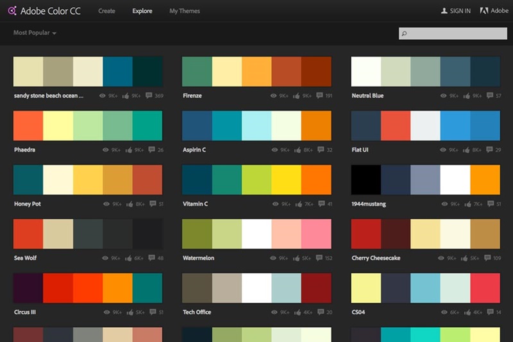
Task: Open the Sea Wolf theme name
Action: (x=26, y=258)
